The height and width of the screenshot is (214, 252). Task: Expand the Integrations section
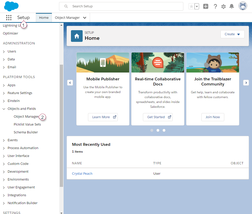(4, 195)
